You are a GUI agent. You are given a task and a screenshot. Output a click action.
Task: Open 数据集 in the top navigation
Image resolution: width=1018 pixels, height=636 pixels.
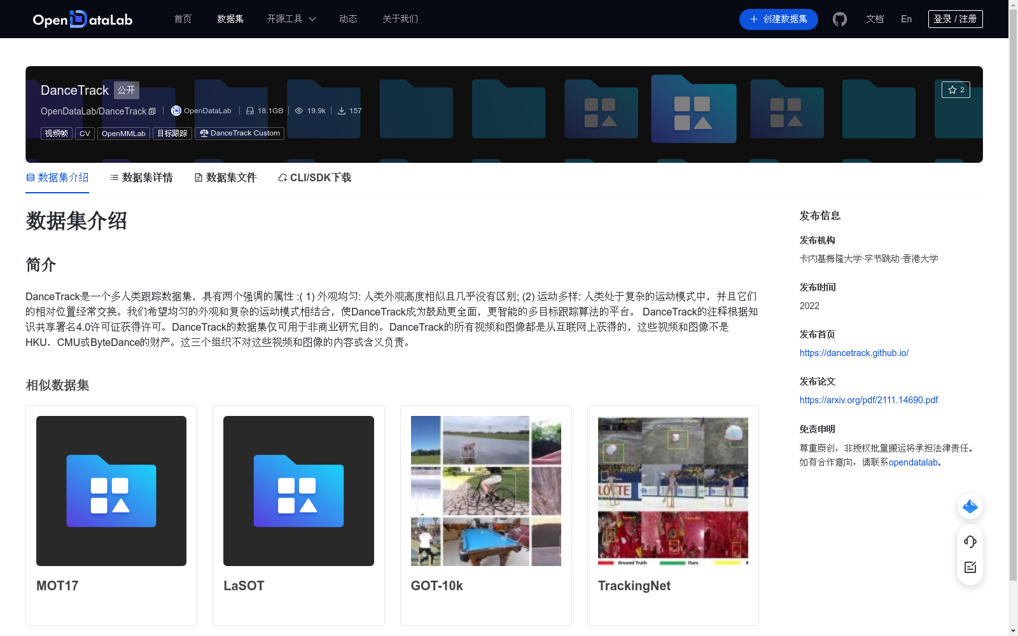click(x=230, y=19)
